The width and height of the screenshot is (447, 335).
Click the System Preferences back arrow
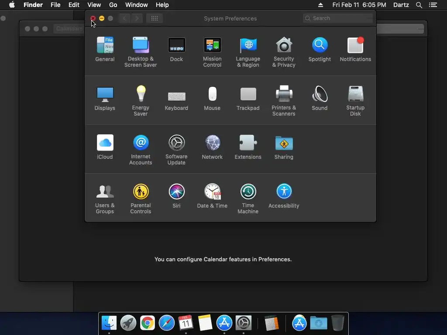coord(124,18)
